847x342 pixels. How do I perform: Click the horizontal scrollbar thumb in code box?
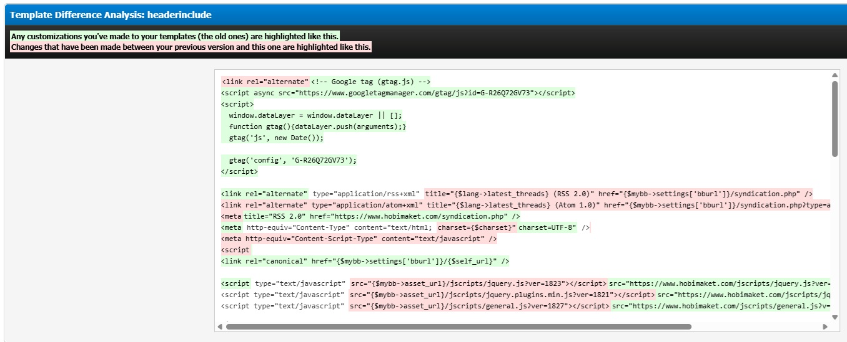pos(458,326)
